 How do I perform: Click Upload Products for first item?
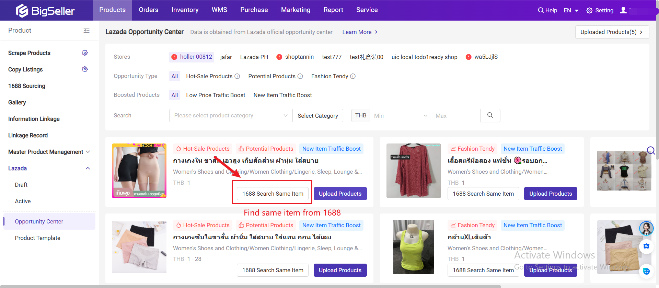[340, 194]
